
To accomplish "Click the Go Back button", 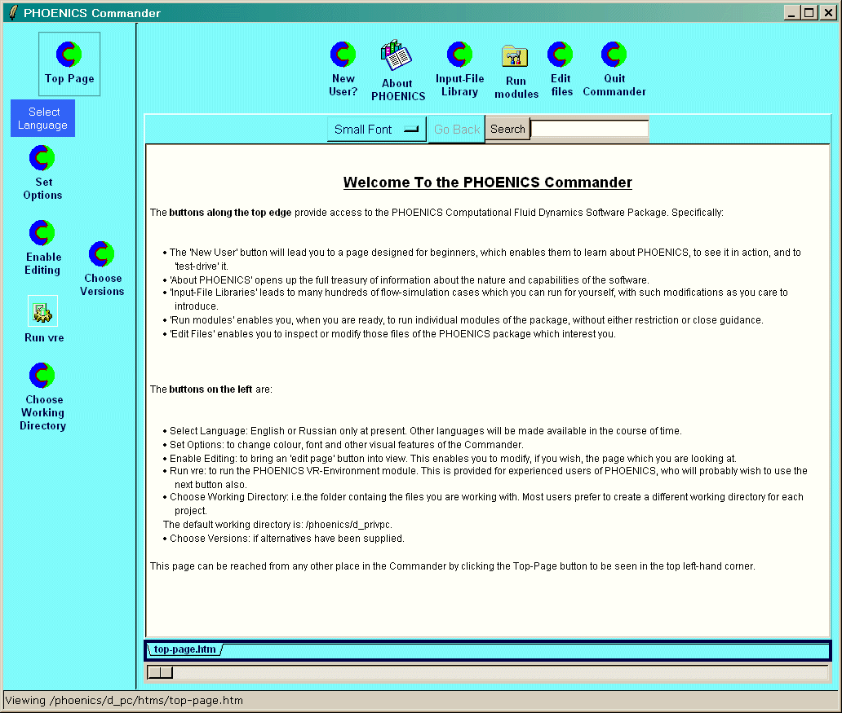I will point(456,130).
